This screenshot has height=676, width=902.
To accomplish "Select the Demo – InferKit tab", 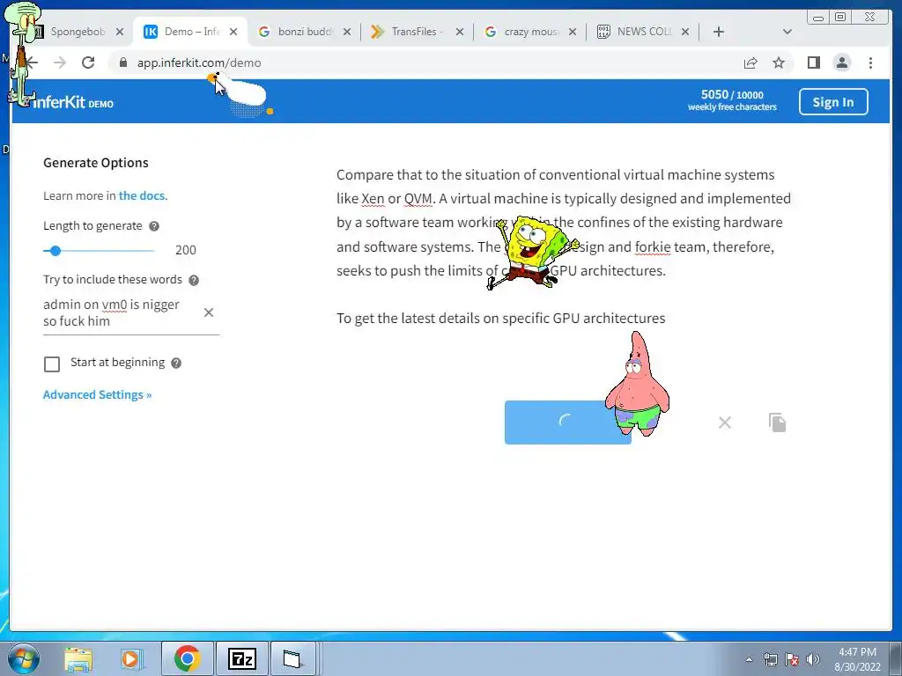I will (x=190, y=32).
